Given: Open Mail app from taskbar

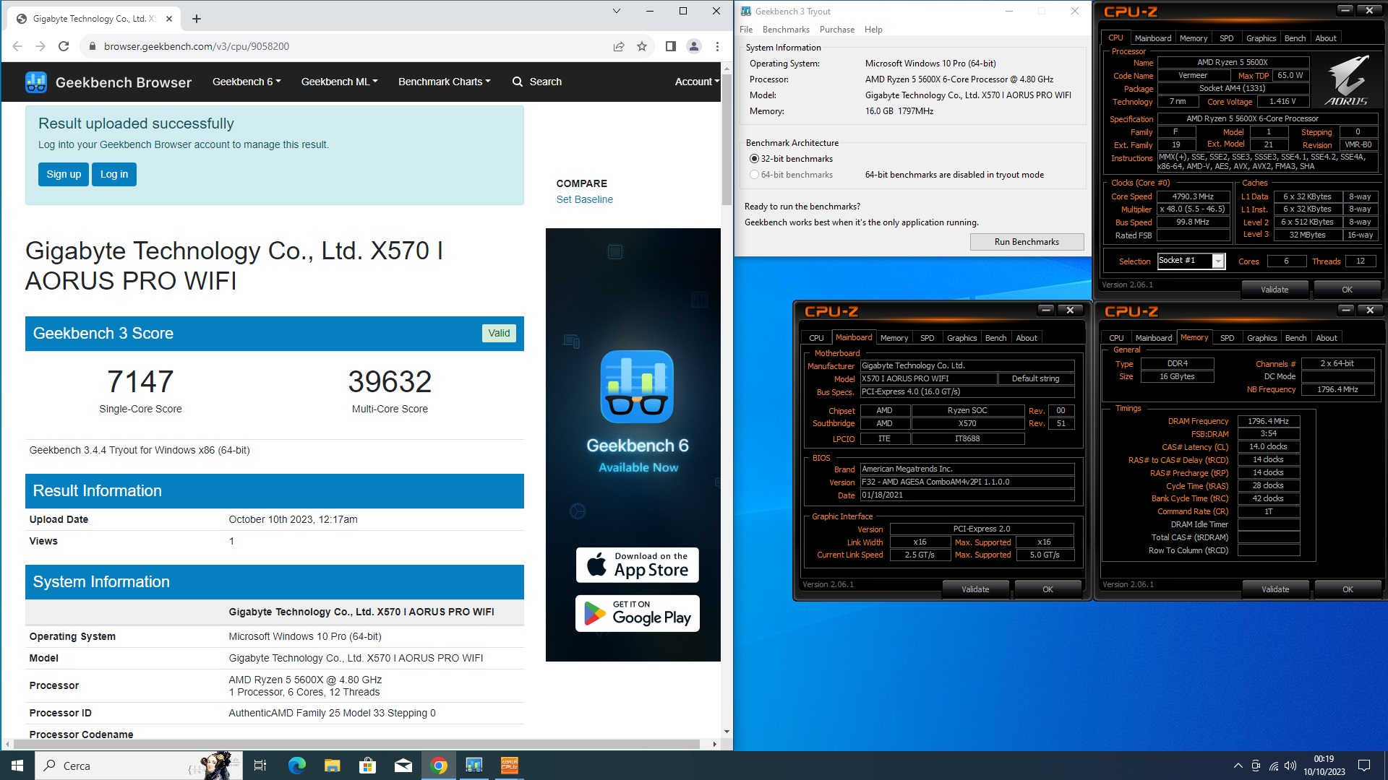Looking at the screenshot, I should [x=403, y=766].
